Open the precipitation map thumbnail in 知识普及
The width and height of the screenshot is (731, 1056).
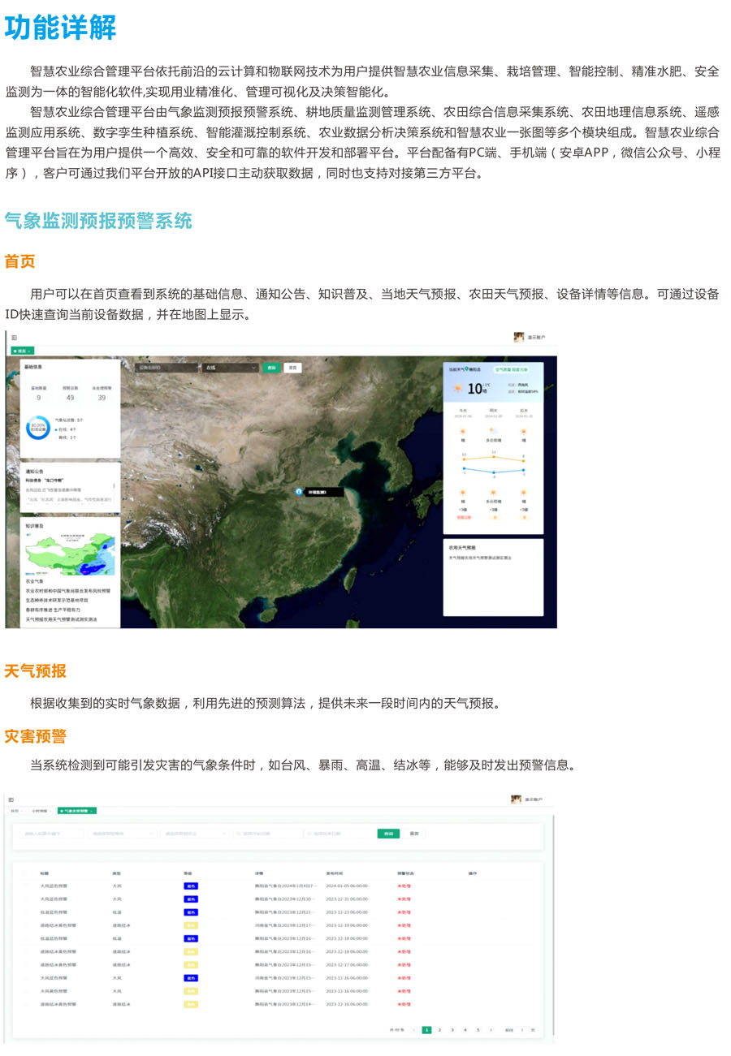tap(71, 554)
